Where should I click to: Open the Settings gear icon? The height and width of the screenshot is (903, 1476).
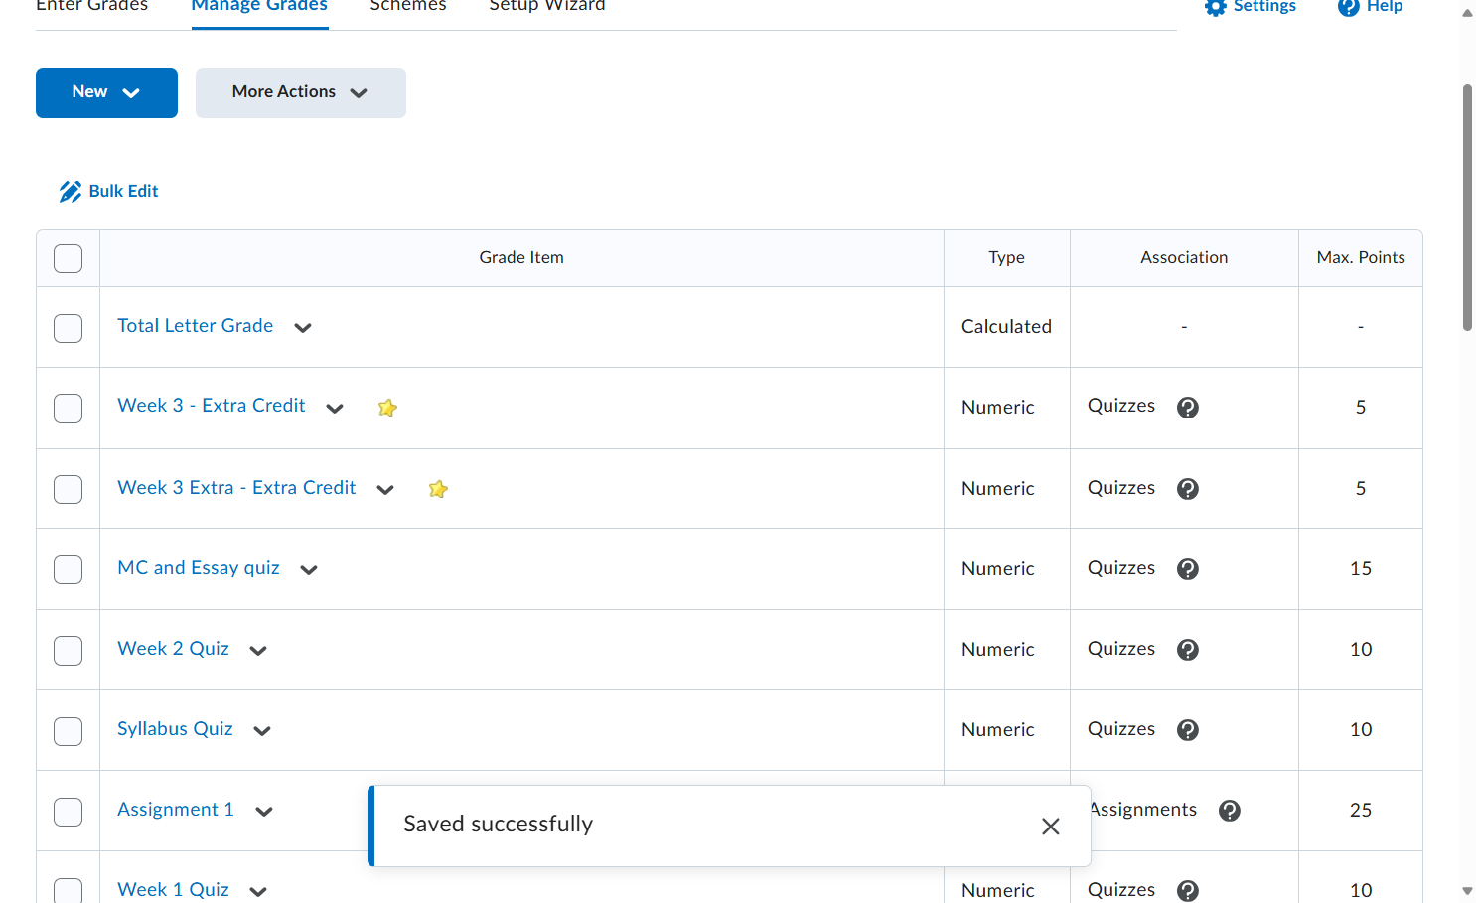point(1216,7)
